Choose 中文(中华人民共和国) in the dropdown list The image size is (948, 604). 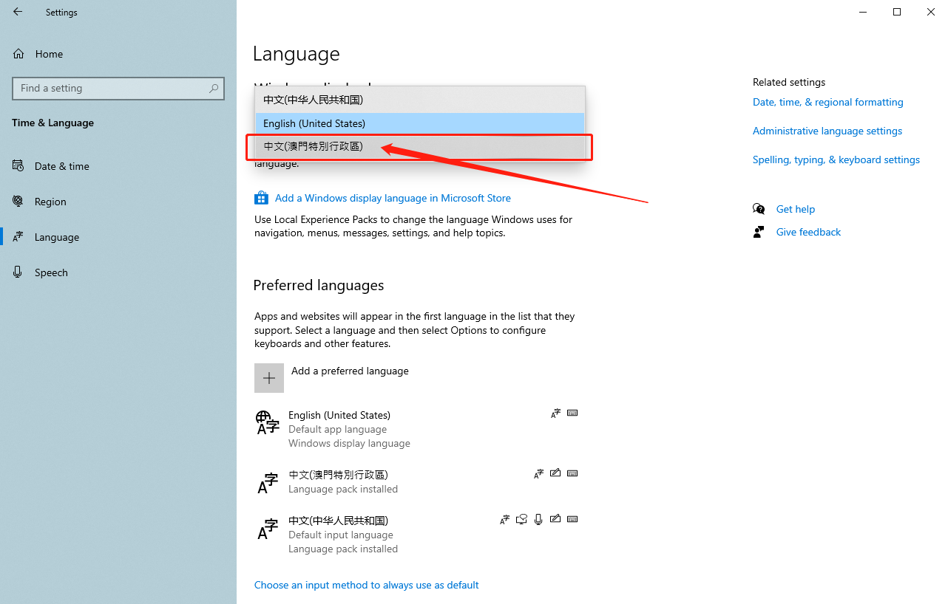(x=419, y=100)
